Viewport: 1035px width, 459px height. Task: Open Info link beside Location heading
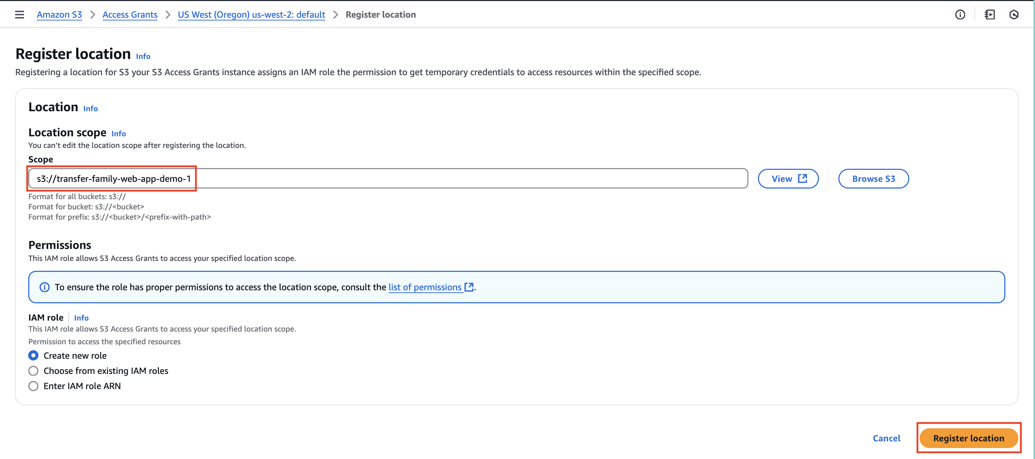90,108
